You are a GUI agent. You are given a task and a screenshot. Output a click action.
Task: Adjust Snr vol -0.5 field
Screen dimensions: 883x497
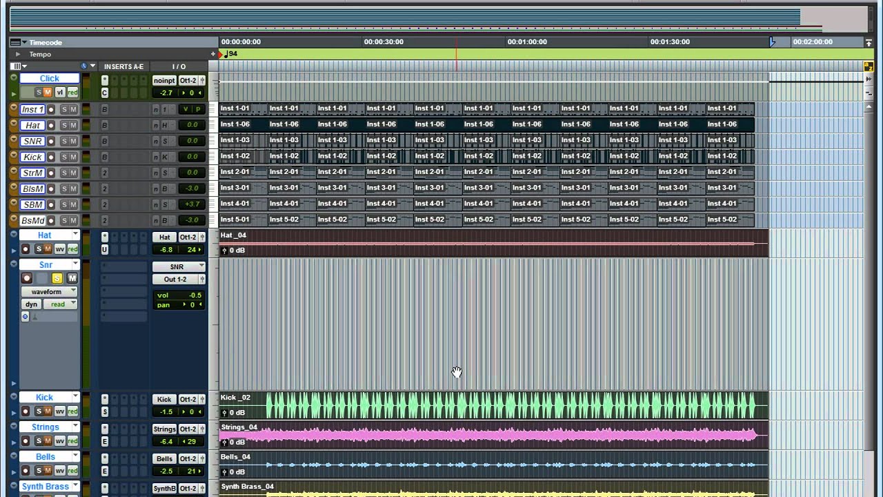[x=179, y=295]
